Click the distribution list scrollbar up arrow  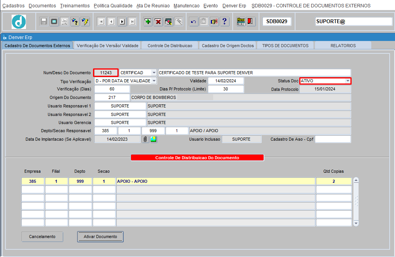tap(356, 180)
